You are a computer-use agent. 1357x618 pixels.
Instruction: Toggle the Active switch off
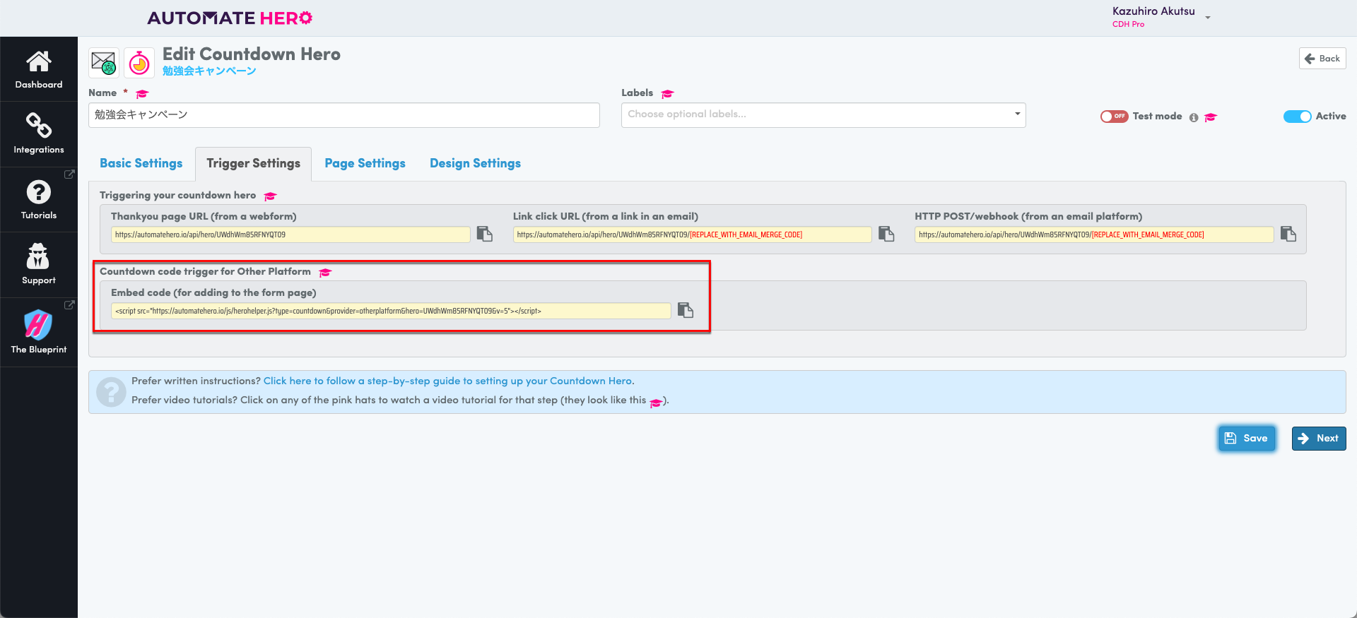[x=1297, y=117]
